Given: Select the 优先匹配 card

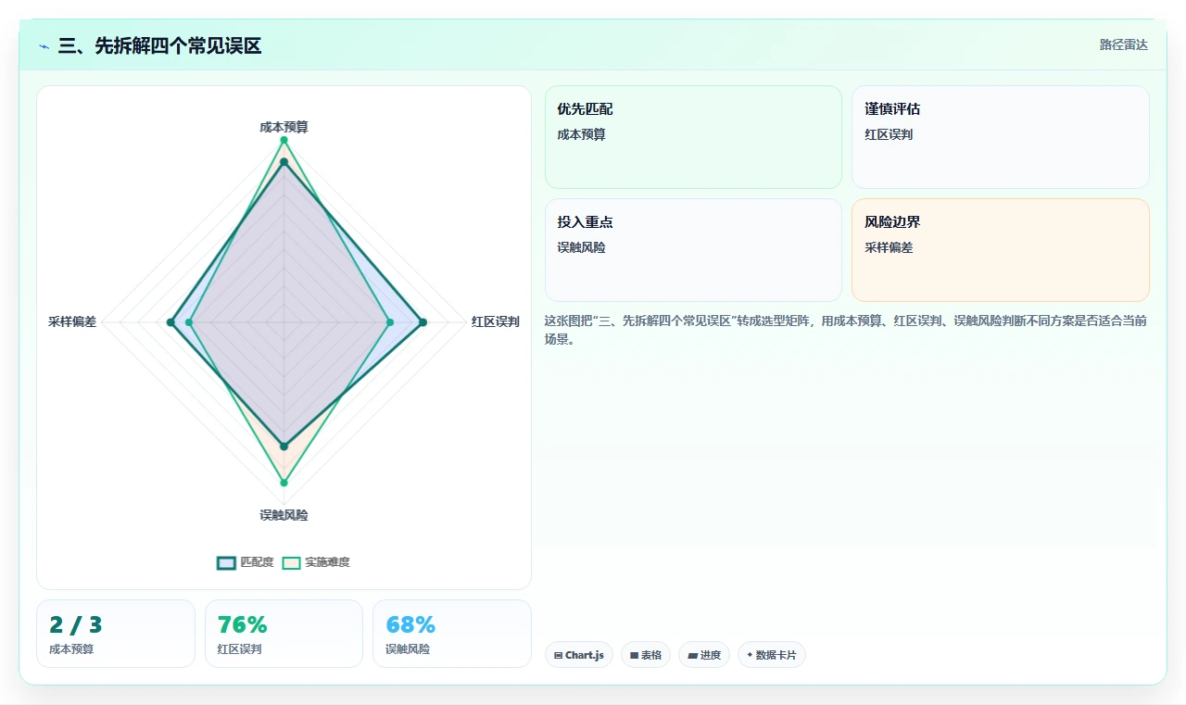Looking at the screenshot, I should [693, 137].
